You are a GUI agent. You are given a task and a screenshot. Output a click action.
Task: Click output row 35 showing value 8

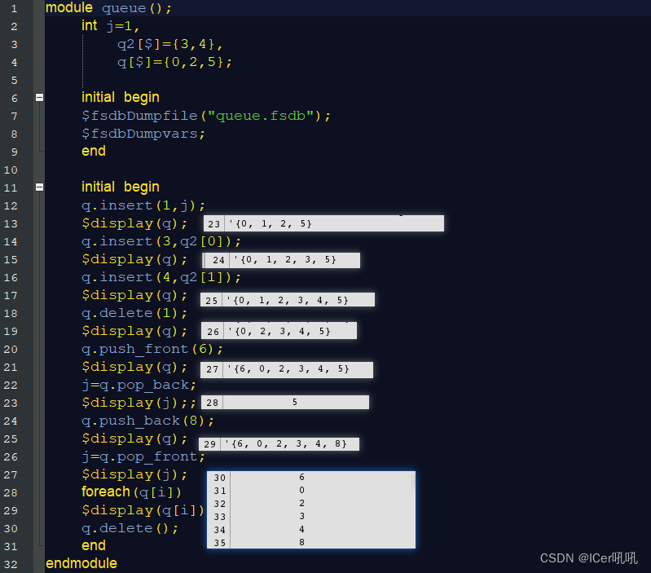tap(310, 542)
